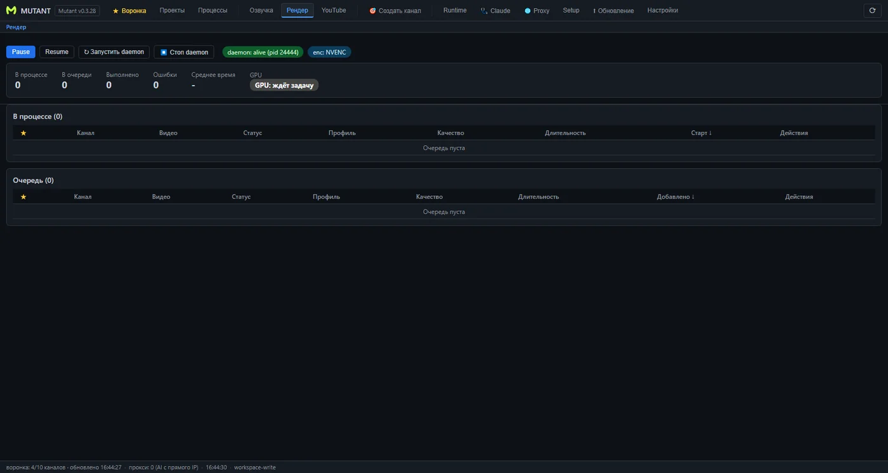The image size is (888, 473).
Task: Click the refresh icon in top-right corner
Action: pos(872,11)
